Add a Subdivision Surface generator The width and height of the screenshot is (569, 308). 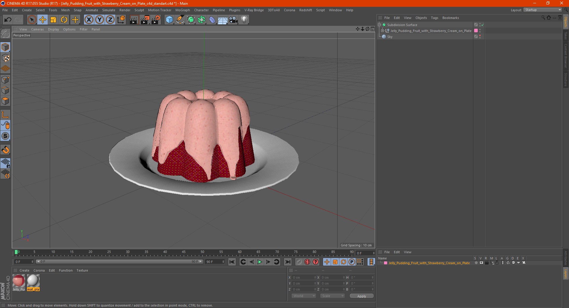(191, 20)
